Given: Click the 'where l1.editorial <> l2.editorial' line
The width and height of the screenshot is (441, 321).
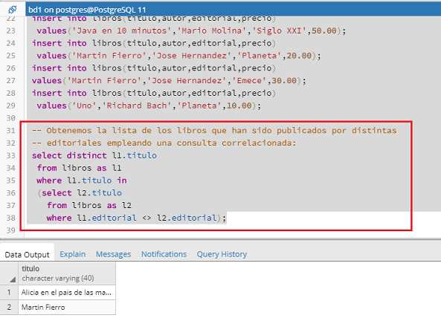Looking at the screenshot, I should click(x=136, y=218).
